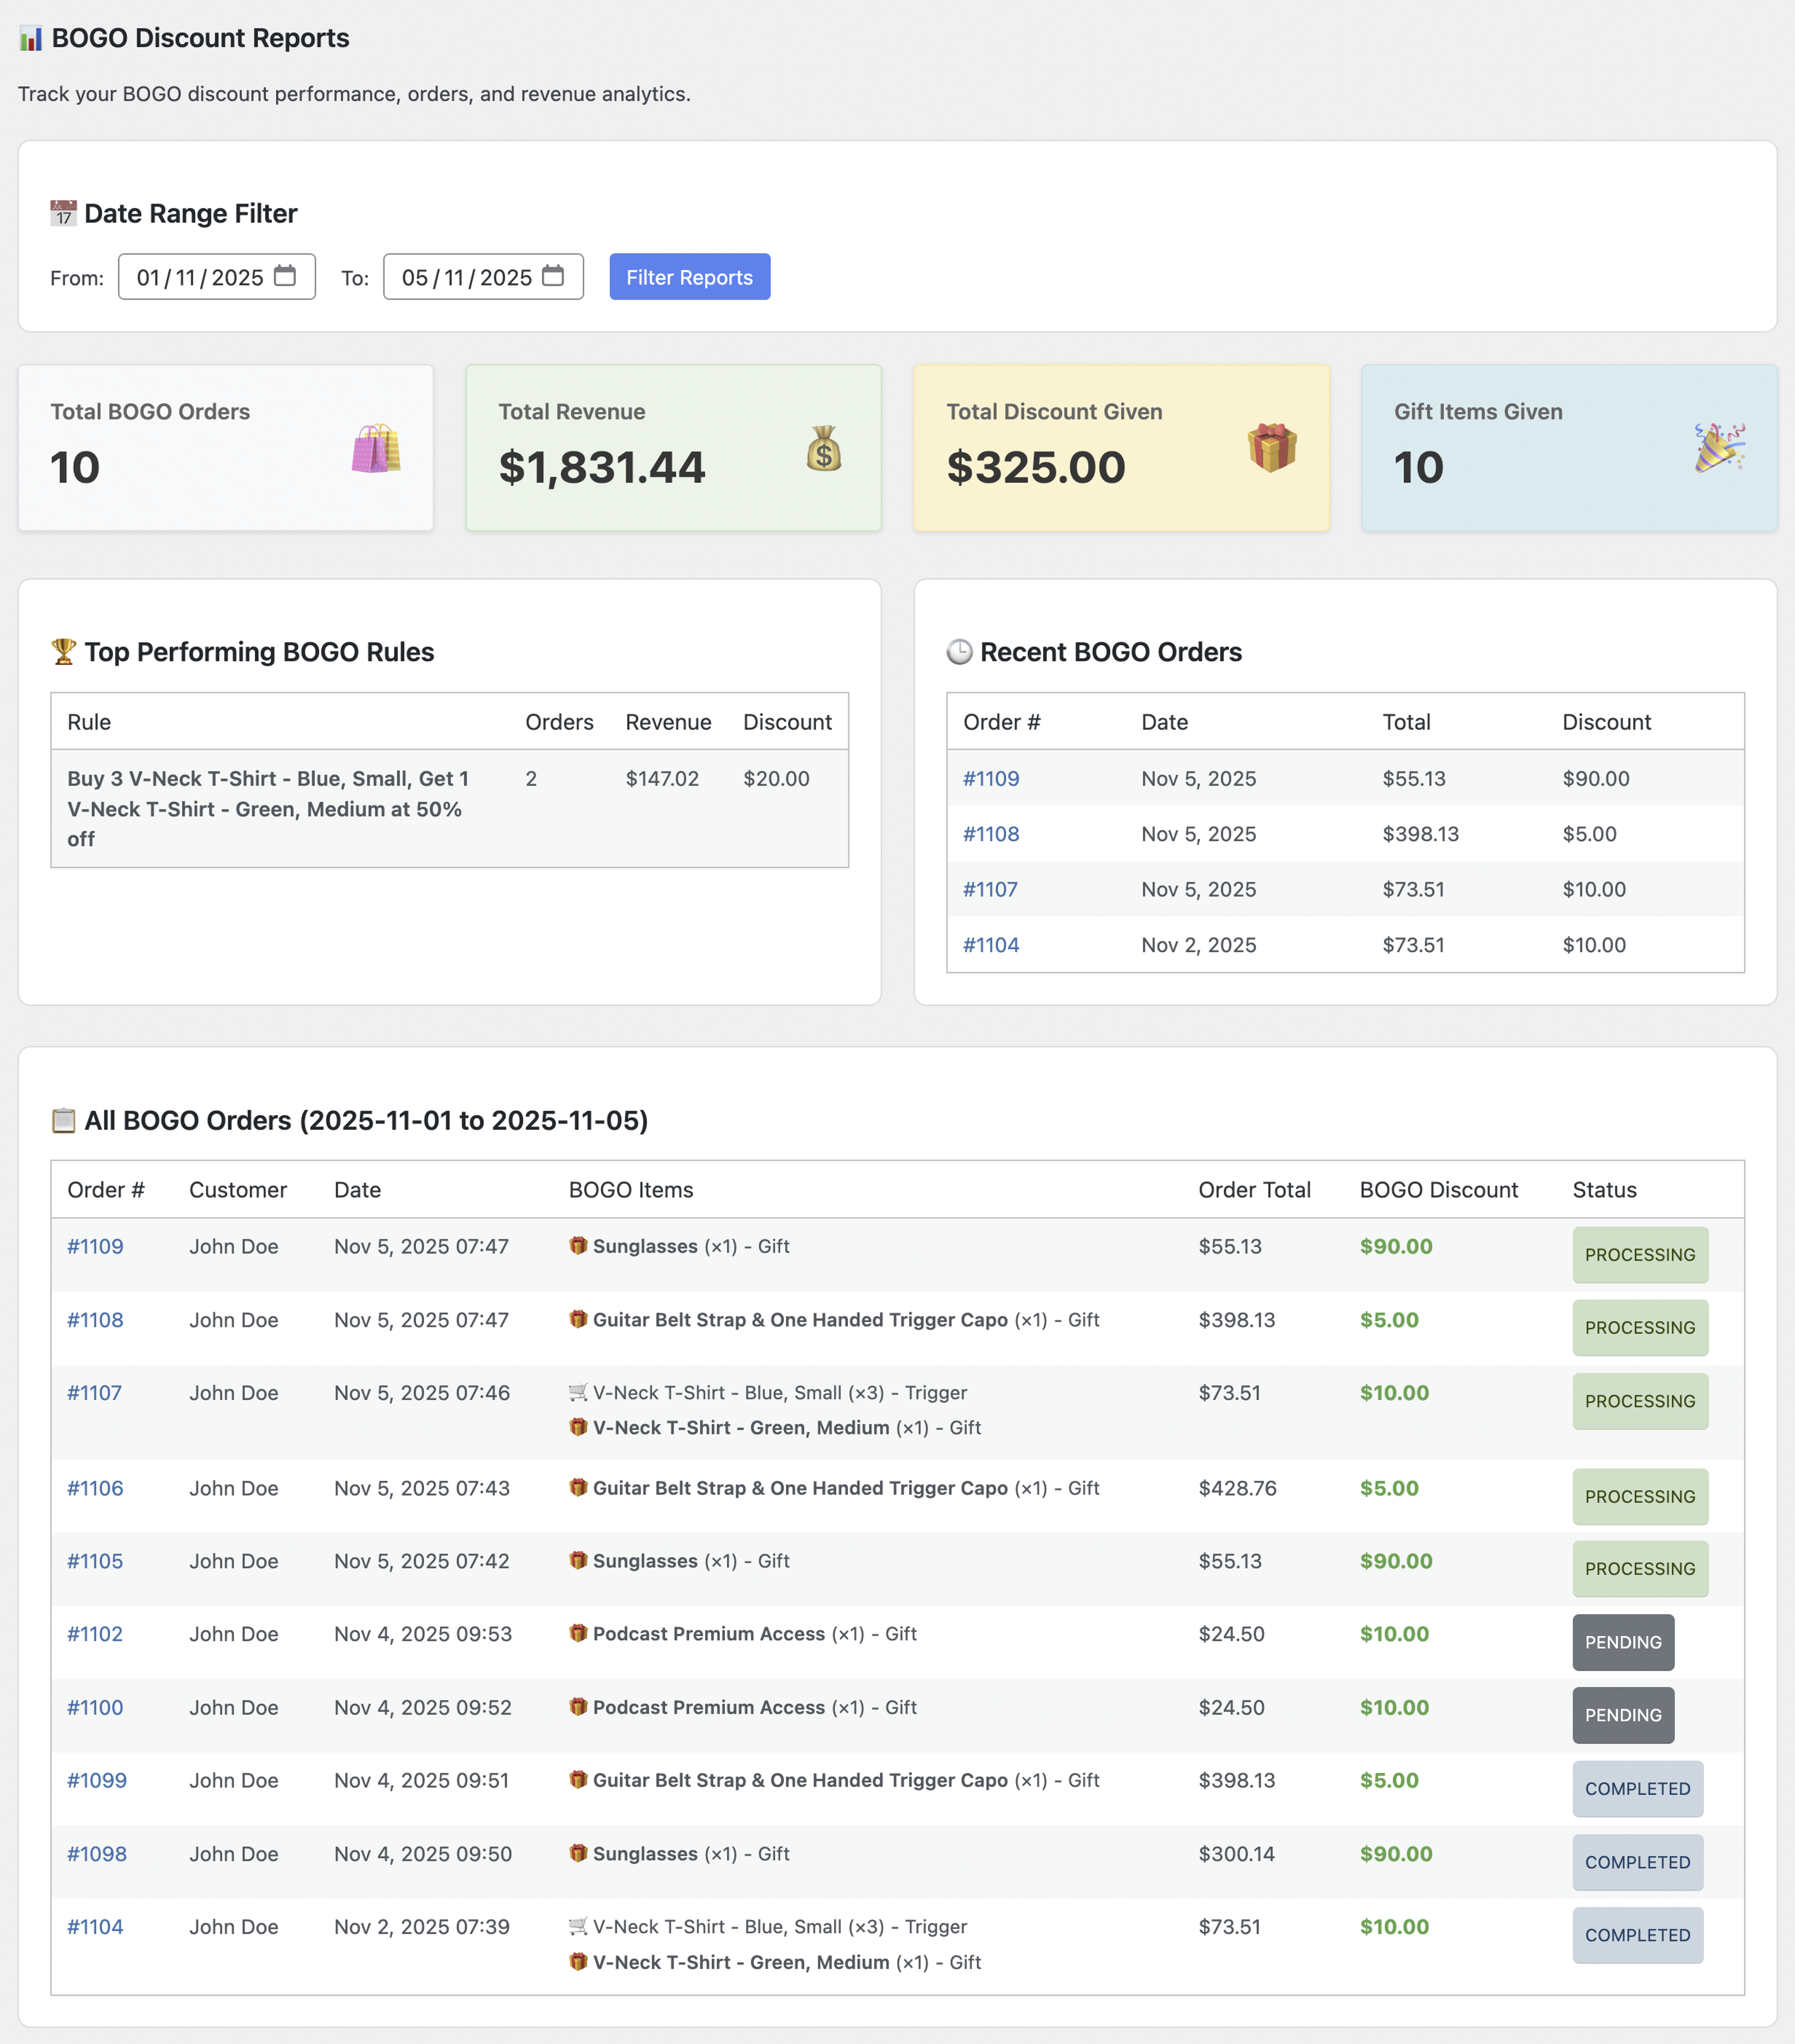
Task: Click the Filter Reports button
Action: coord(689,277)
